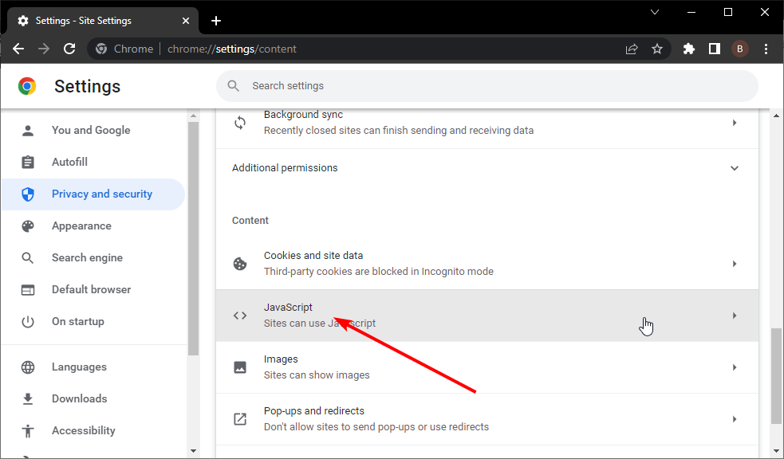Viewport: 784px width, 459px height.
Task: Click arrow on Cookies and site data row
Action: coord(735,264)
